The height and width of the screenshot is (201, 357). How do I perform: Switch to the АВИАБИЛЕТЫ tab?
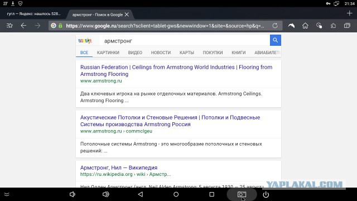coord(267,52)
